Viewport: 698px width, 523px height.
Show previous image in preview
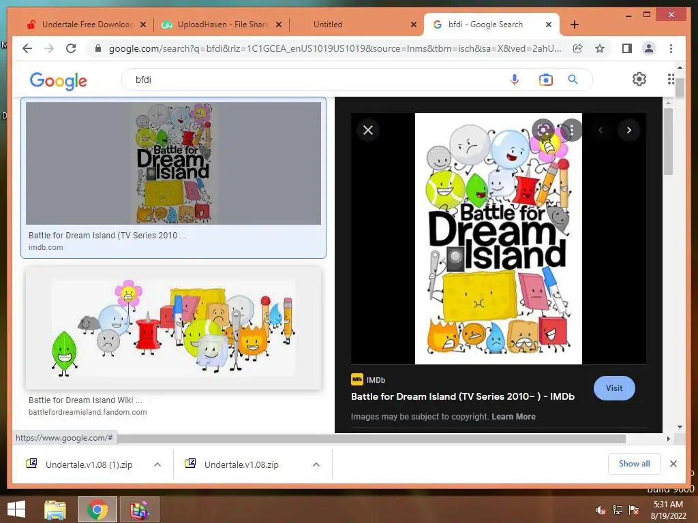point(601,130)
